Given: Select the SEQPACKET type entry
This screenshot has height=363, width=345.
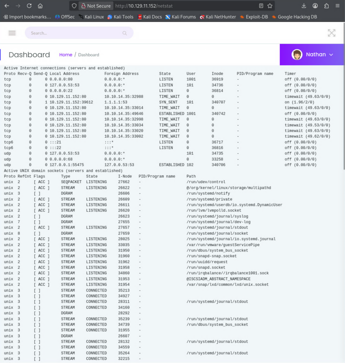Looking at the screenshot, I should [x=71, y=182].
